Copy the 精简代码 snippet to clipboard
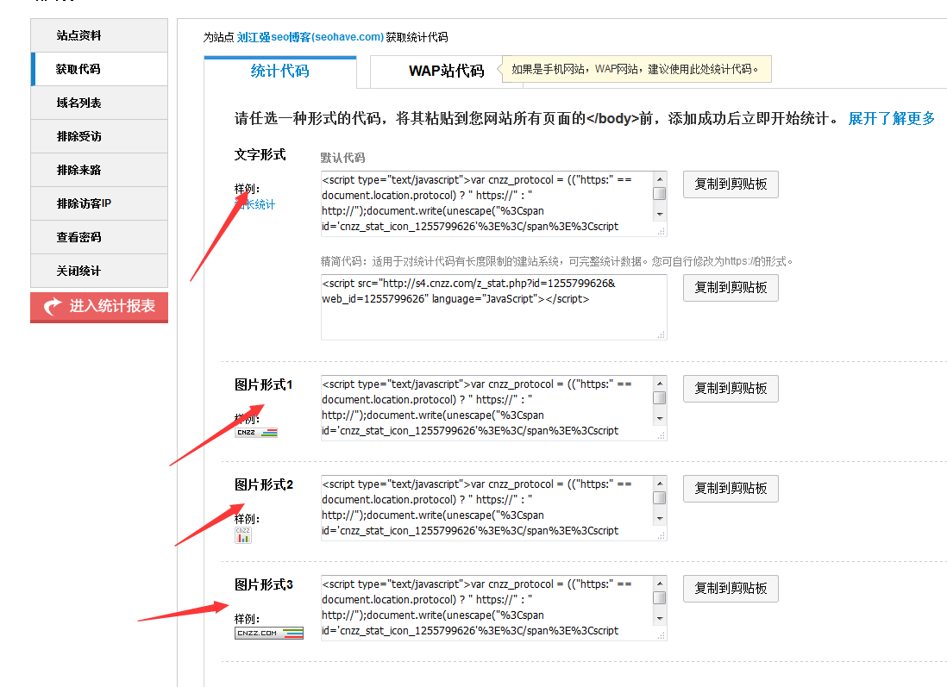Screen dimensions: 947x687 point(731,287)
